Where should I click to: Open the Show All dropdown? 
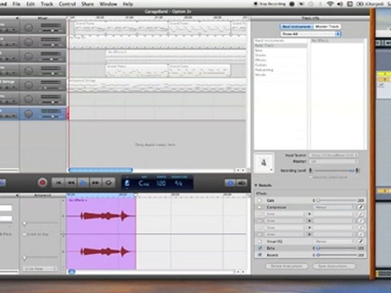(x=310, y=34)
